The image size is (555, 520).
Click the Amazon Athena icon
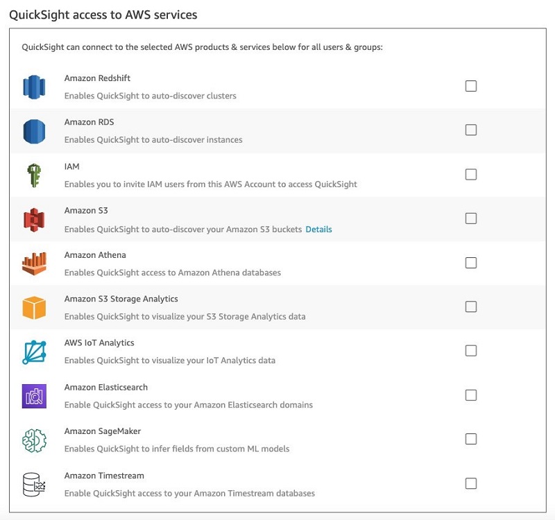coord(34,263)
